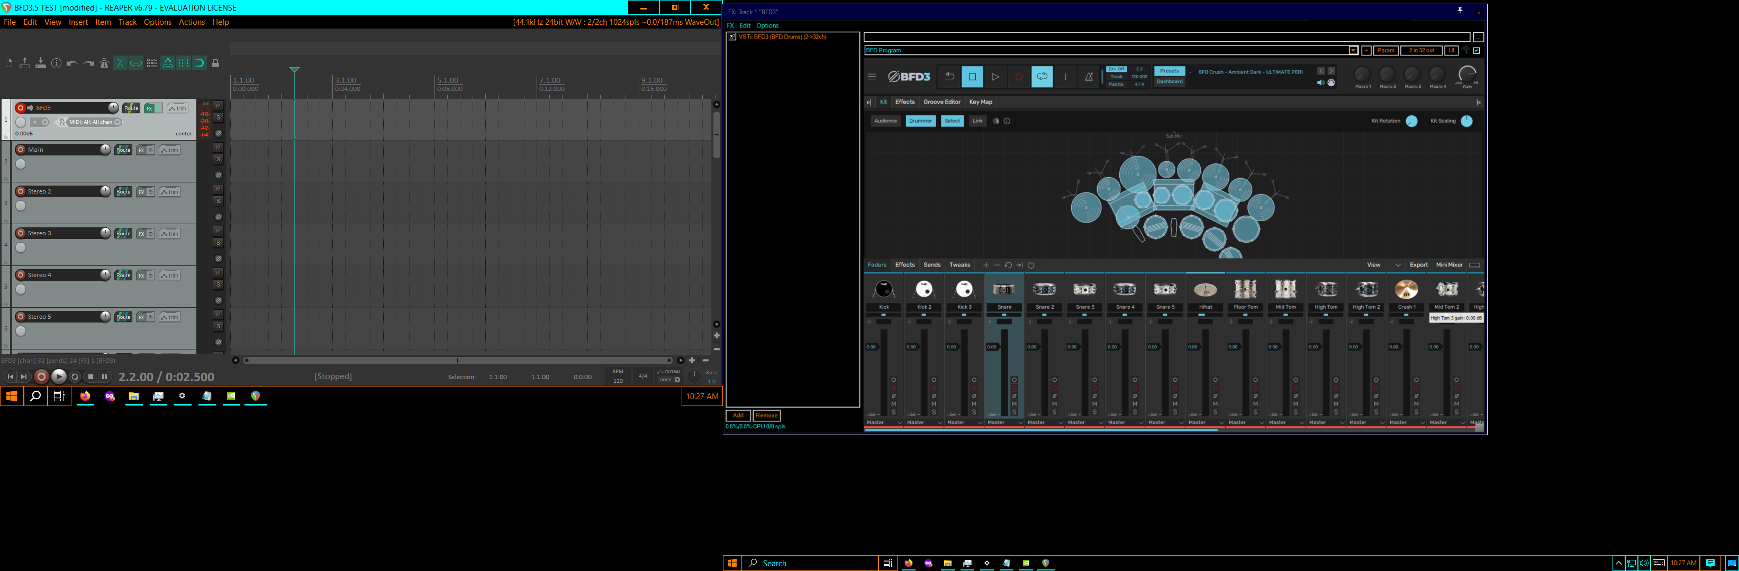Click the Macro 1 knob
Viewport: 1739px width, 571px height.
click(x=1362, y=74)
